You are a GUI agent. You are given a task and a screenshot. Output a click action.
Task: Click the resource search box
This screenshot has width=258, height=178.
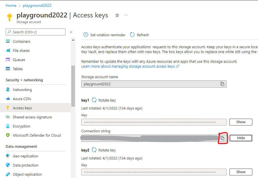[x=35, y=32]
